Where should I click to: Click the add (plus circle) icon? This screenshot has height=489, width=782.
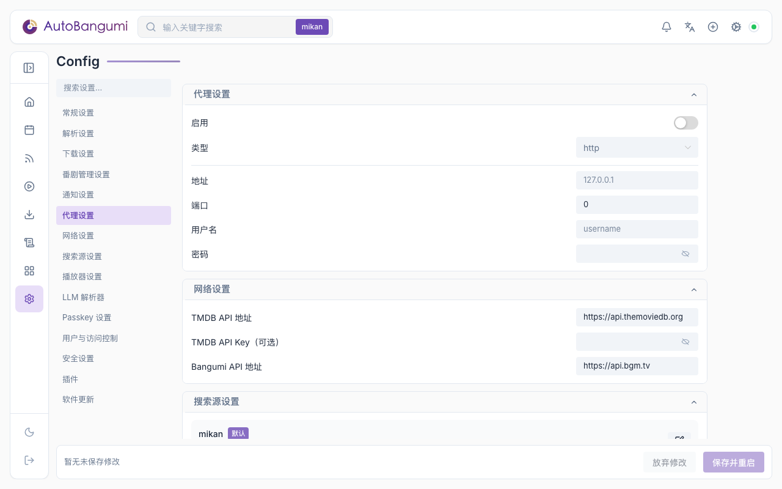(x=713, y=27)
